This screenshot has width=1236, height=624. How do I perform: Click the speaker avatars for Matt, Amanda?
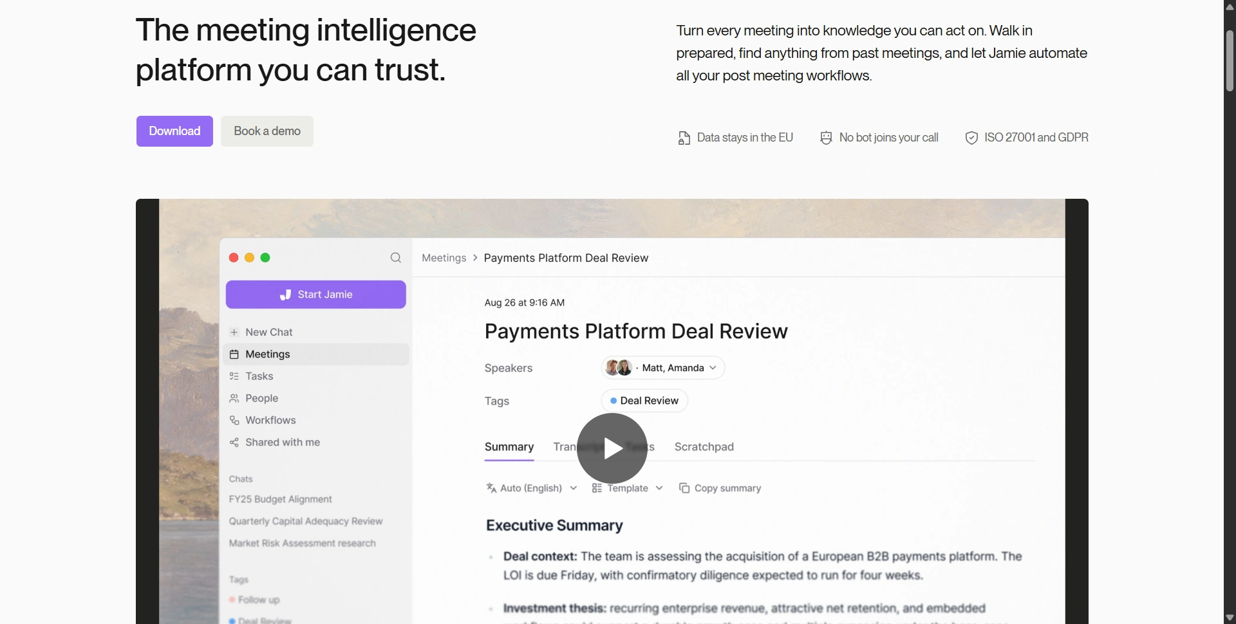pyautogui.click(x=619, y=368)
